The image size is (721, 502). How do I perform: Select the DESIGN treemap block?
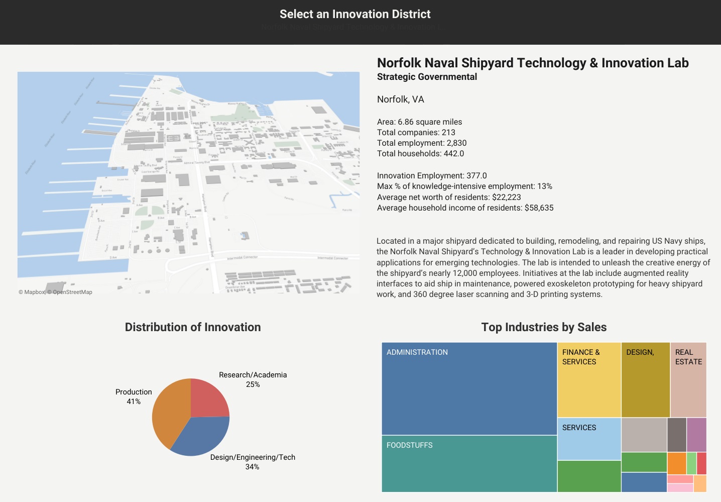pos(645,379)
